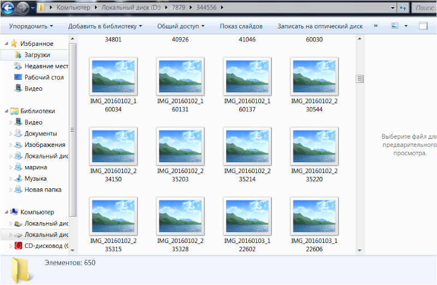Click the Forward navigation arrow
This screenshot has width=437, height=285.
point(23,8)
